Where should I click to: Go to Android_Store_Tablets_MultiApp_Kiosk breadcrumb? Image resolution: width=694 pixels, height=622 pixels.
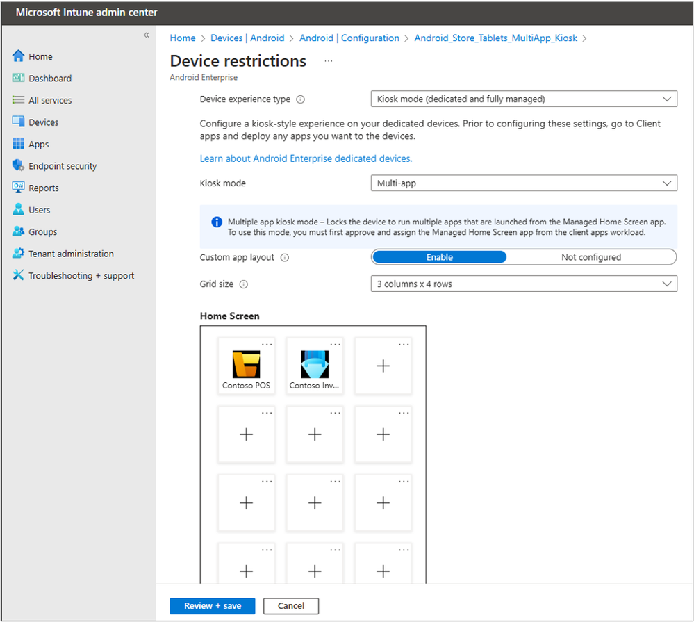pos(496,38)
